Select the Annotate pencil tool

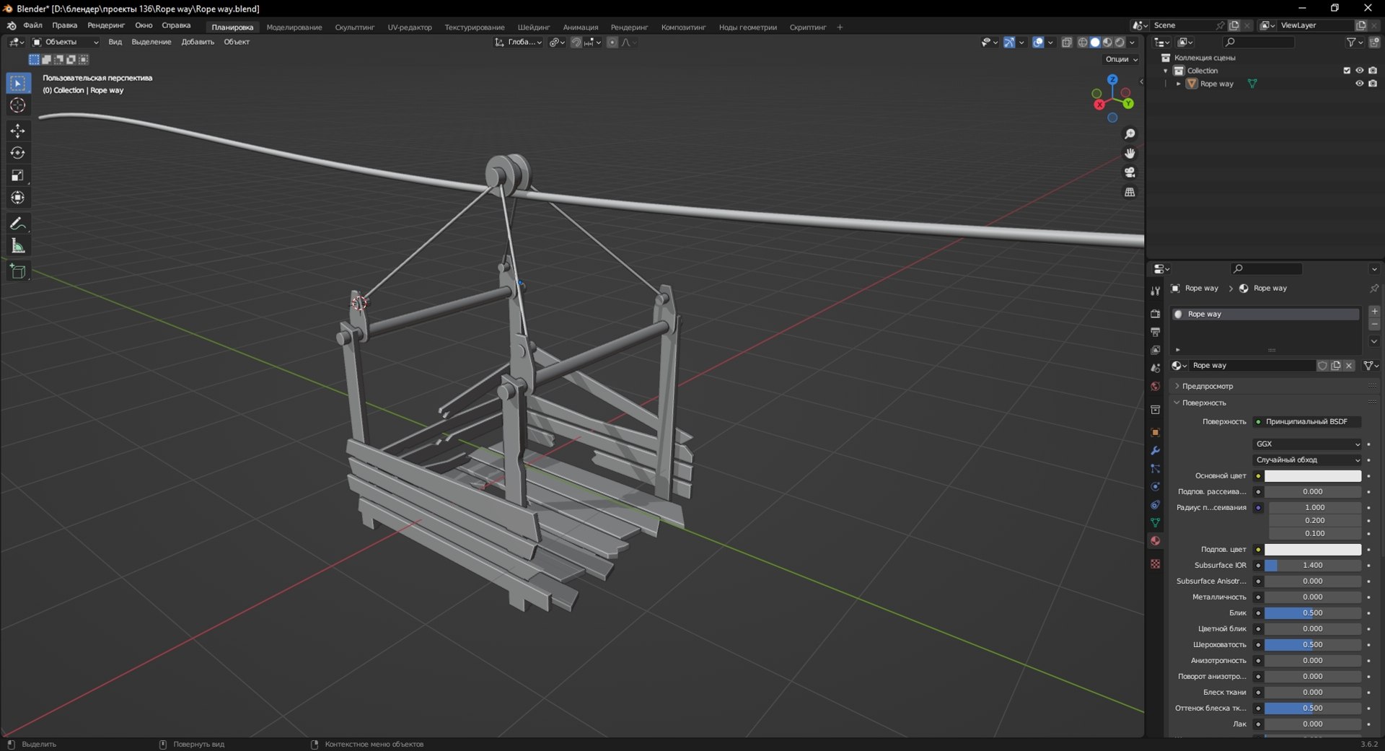click(18, 224)
